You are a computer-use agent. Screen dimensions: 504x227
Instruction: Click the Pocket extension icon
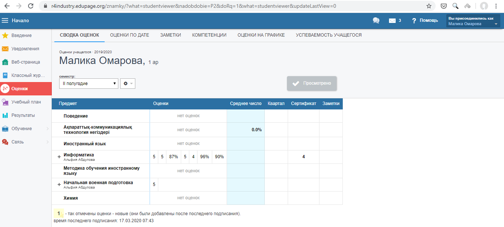pos(444,6)
